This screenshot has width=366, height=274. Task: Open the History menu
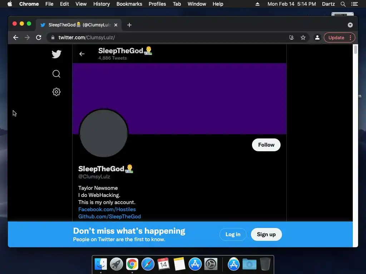[x=102, y=4]
